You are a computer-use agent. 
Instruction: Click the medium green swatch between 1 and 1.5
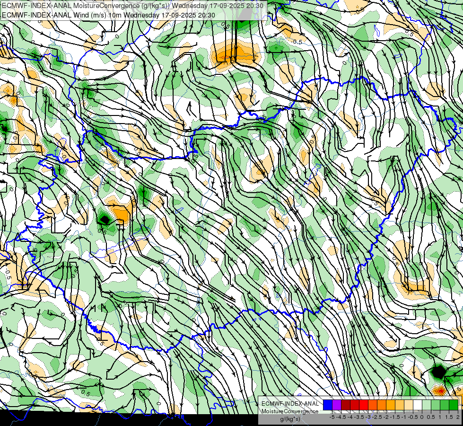click(x=445, y=405)
